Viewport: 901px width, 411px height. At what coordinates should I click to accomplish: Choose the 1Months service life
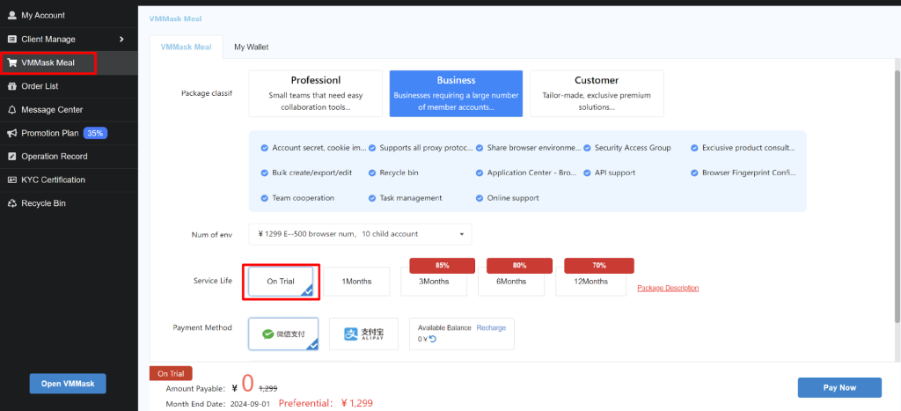357,282
